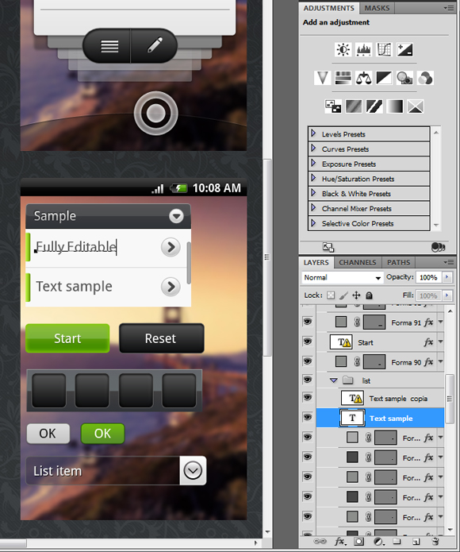Hide the Text sample layer

[308, 418]
